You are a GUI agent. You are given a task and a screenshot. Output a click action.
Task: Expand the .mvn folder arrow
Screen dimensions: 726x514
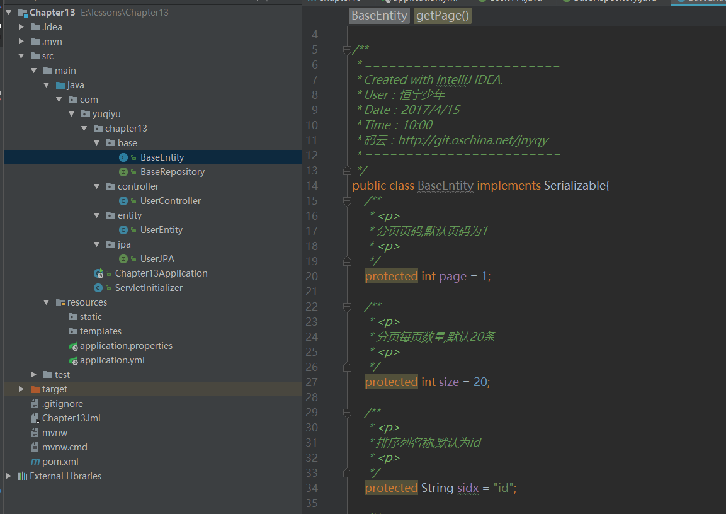pyautogui.click(x=21, y=41)
